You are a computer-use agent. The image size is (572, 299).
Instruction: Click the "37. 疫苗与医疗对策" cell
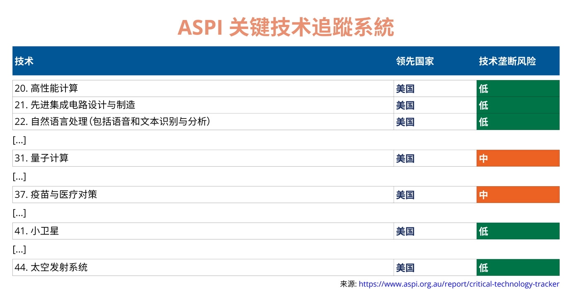click(x=56, y=194)
